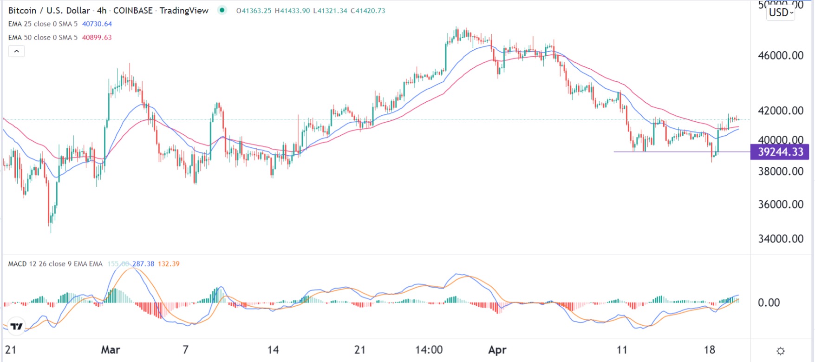The width and height of the screenshot is (815, 362).
Task: Collapse the indicator legend with caret button
Action: click(16, 51)
